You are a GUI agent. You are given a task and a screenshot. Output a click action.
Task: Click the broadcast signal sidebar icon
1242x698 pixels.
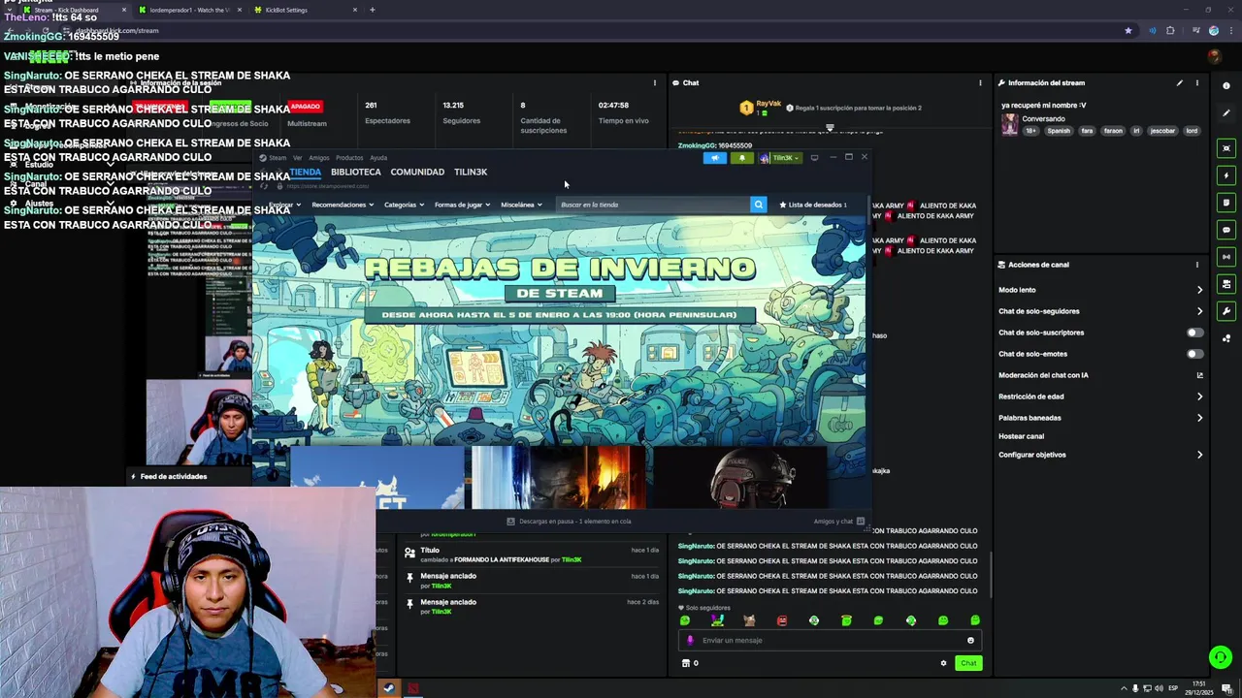pos(1226,257)
